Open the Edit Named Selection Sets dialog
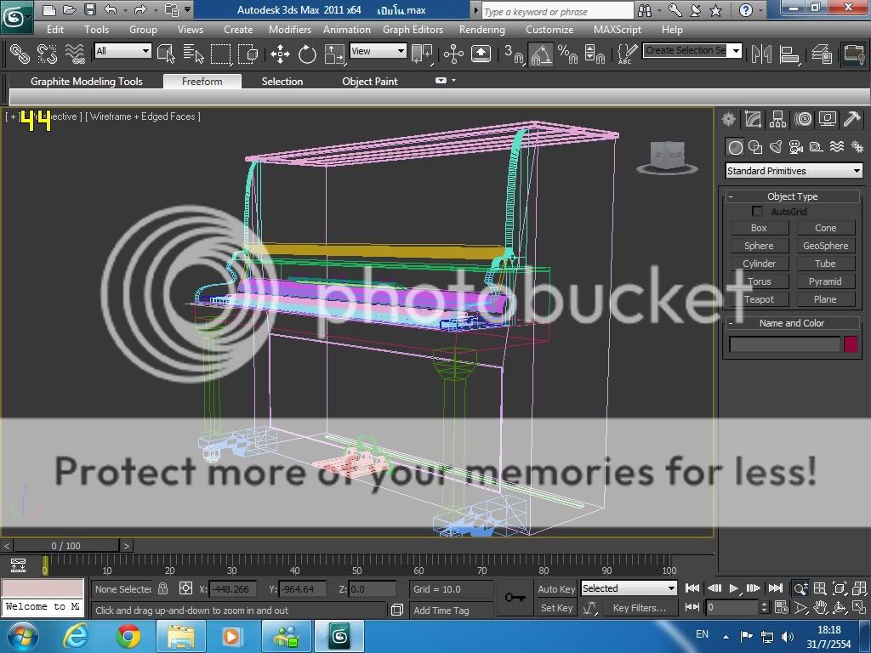This screenshot has height=653, width=871. click(x=627, y=54)
